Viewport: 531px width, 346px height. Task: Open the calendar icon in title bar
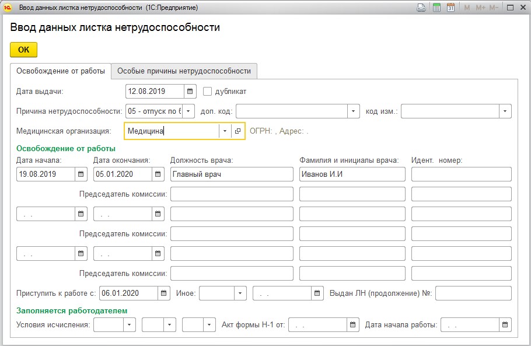point(450,8)
